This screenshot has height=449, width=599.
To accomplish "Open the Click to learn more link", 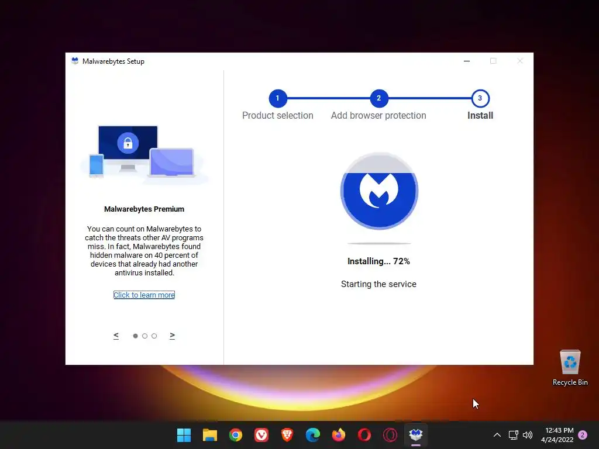I will click(144, 295).
